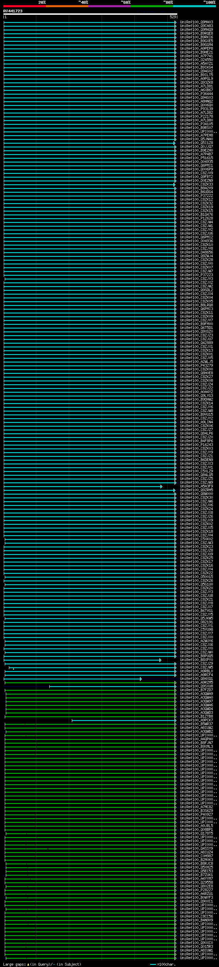219x967 pixels.
Task: Select the UniRef100_C8ZK33 label
Action: pyautogui.click(x=196, y=184)
